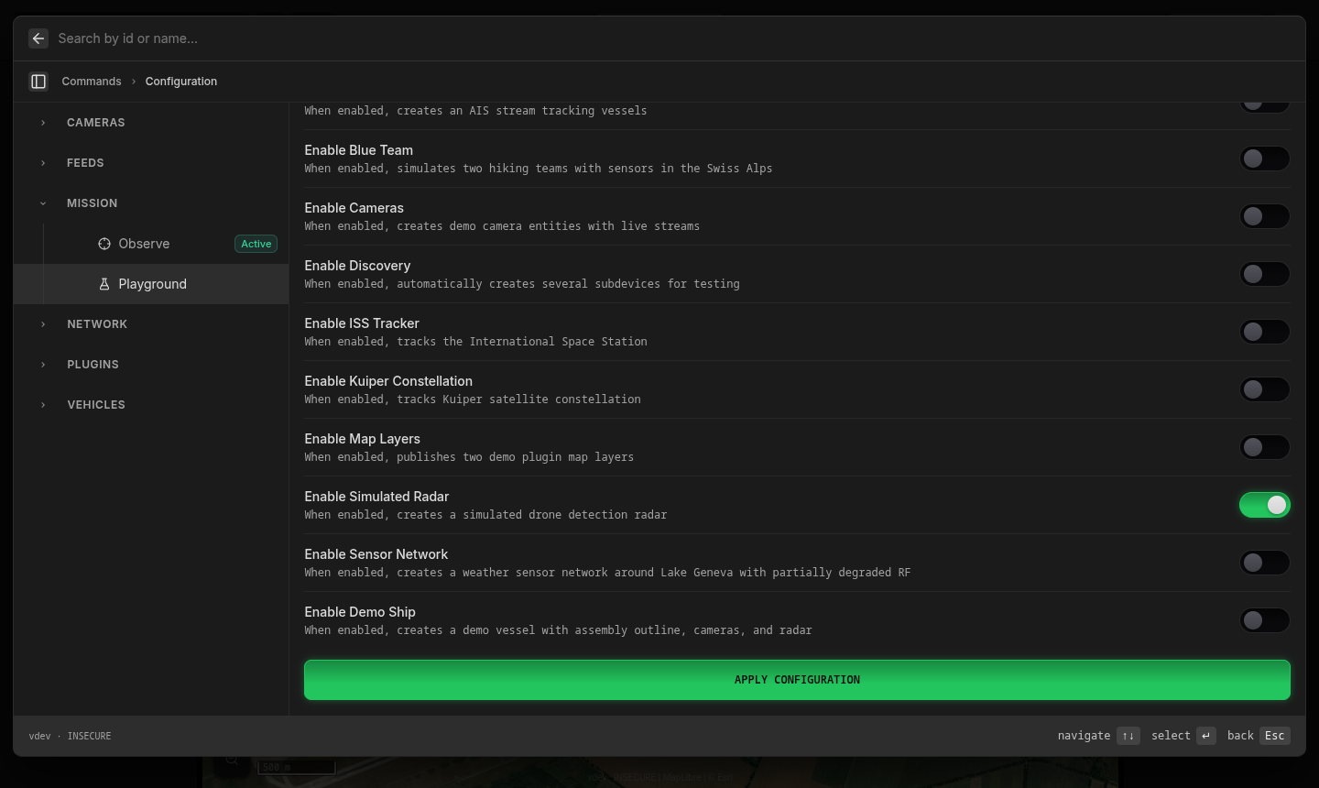Select the Playground mission item
Viewport: 1319px width, 788px height.
(x=151, y=284)
